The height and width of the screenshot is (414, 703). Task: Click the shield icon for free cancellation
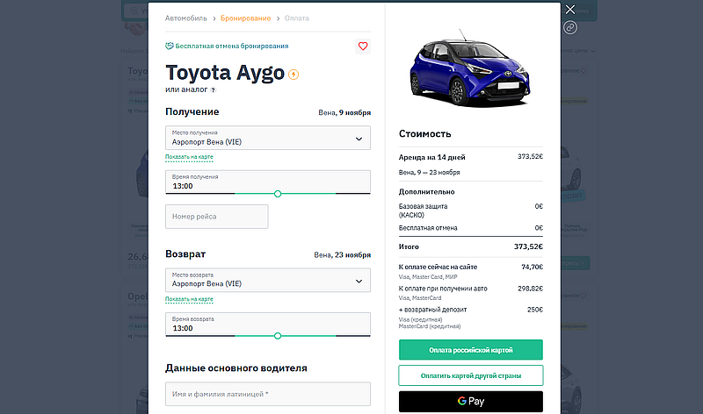[x=169, y=46]
